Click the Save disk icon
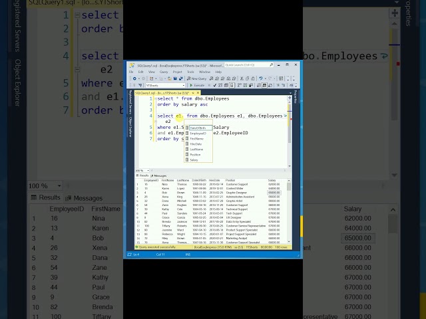The width and height of the screenshot is (426, 319). coord(175,78)
